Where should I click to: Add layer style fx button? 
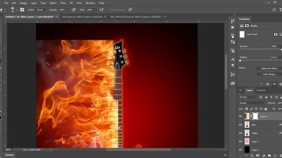(252, 155)
